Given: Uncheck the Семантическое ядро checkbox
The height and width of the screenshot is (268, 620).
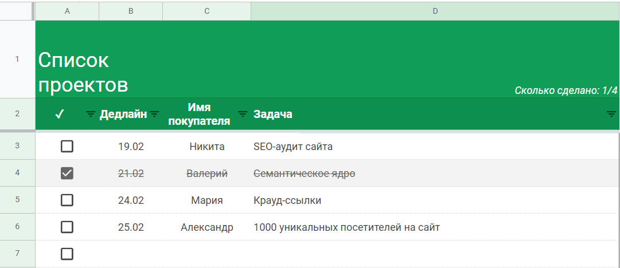Looking at the screenshot, I should click(67, 174).
